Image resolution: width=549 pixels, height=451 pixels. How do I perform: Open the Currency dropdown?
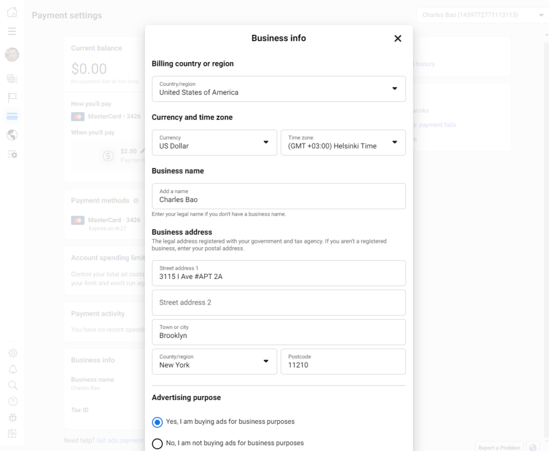(214, 143)
